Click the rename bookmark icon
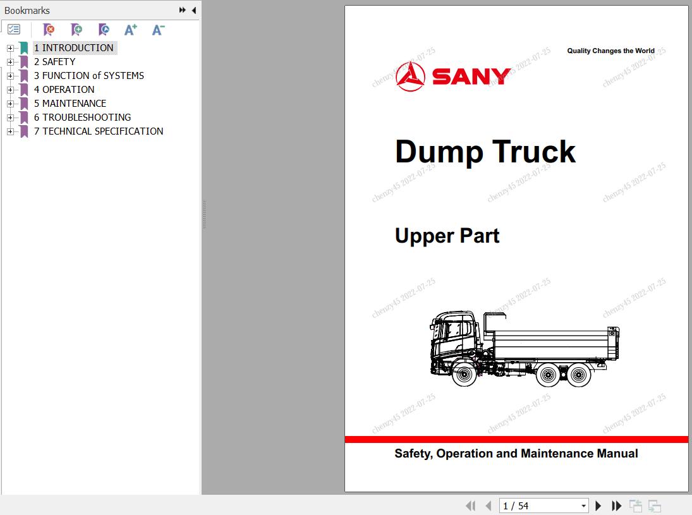This screenshot has width=692, height=515. [x=104, y=30]
